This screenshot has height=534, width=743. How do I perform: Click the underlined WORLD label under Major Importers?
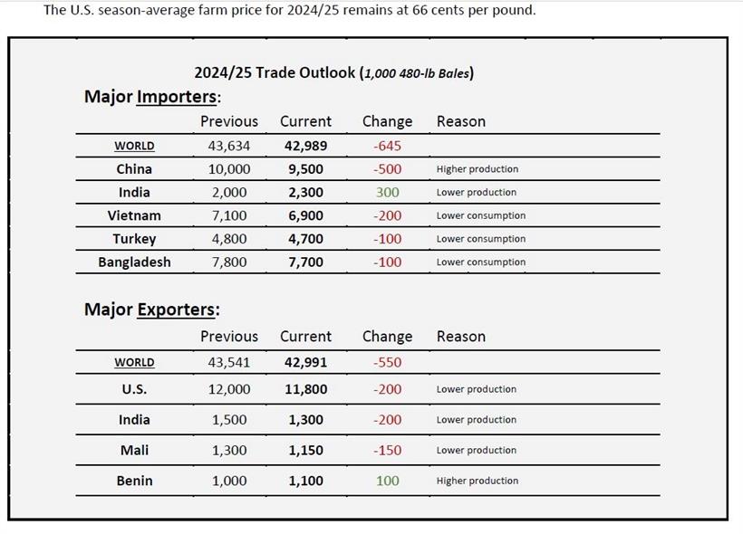[134, 146]
